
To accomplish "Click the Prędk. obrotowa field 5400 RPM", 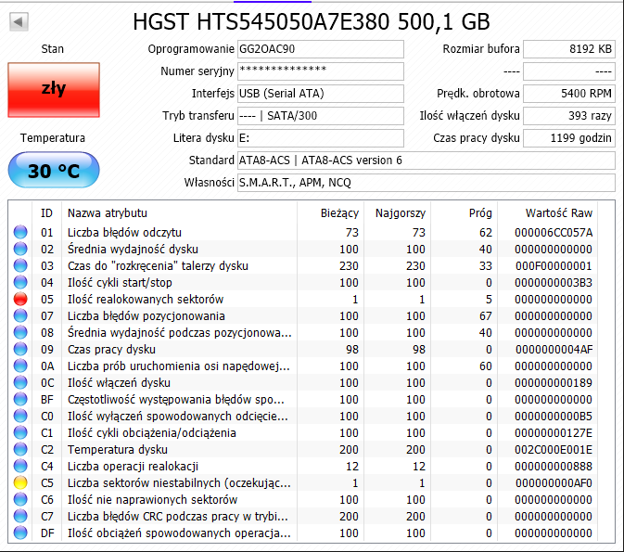I will point(569,94).
